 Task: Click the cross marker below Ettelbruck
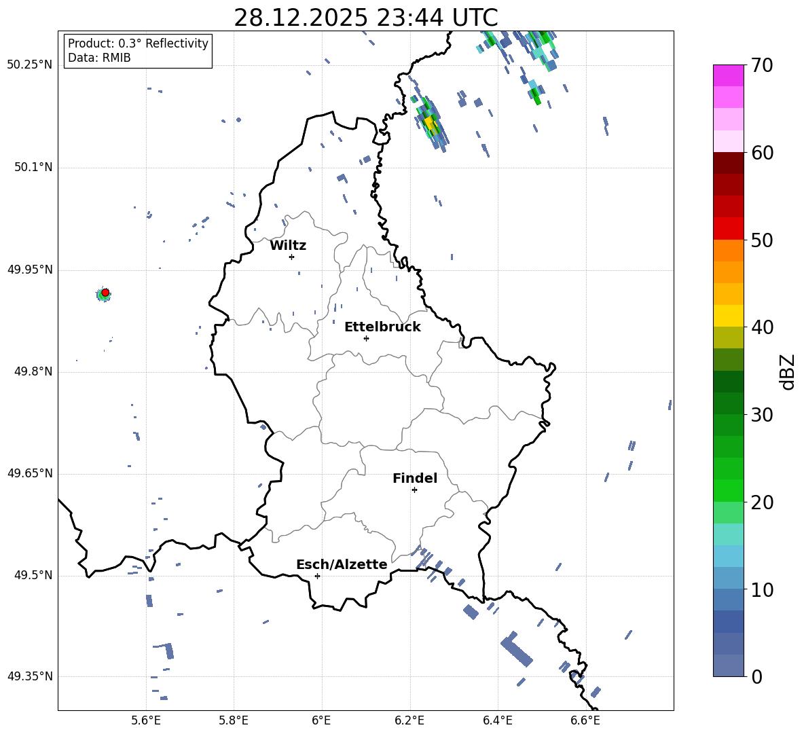click(x=366, y=339)
